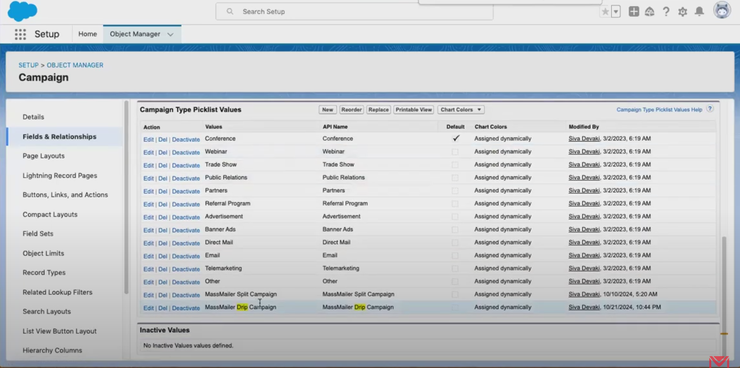The width and height of the screenshot is (740, 368).
Task: Open Page Layouts sidebar item
Action: (44, 156)
